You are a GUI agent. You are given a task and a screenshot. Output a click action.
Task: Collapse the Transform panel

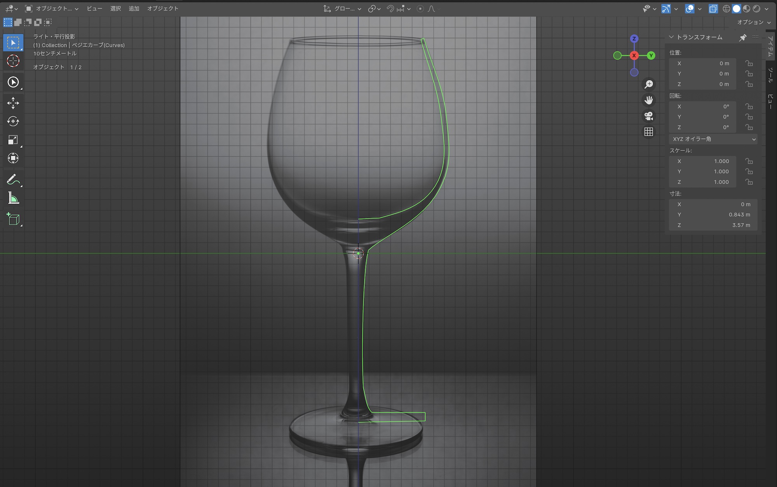click(x=671, y=37)
